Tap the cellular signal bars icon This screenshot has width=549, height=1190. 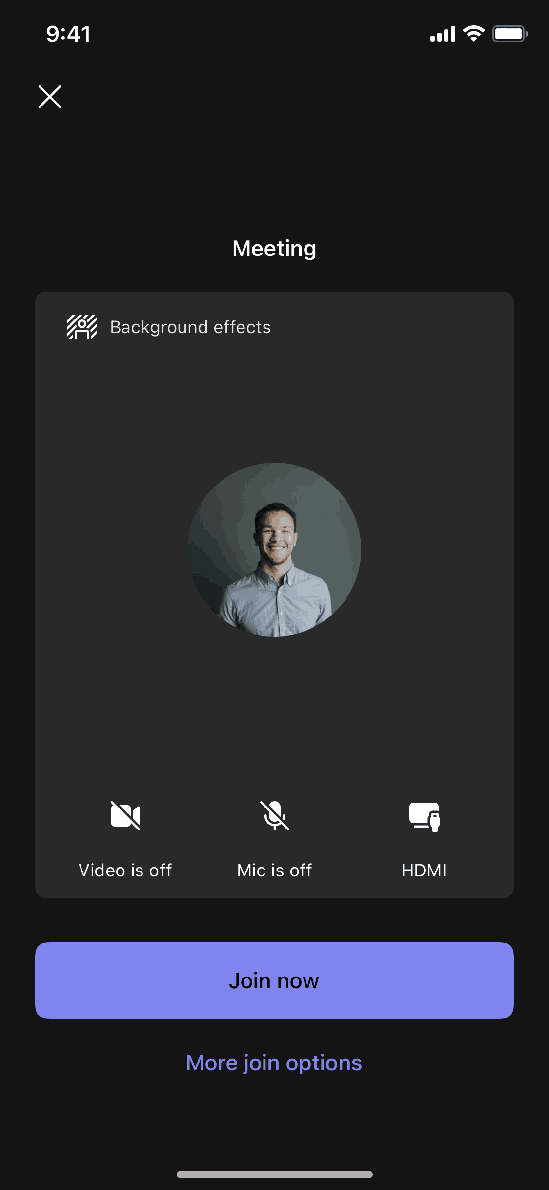pyautogui.click(x=443, y=34)
